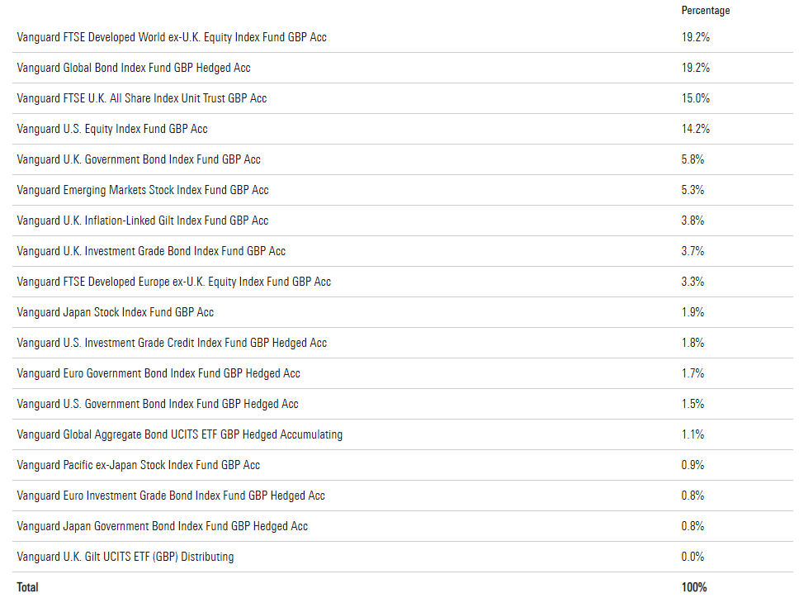Viewport: 799px width, 612px height.
Task: Open Vanguard U.K. Gilt UCITS ETF Distributing
Action: click(125, 557)
